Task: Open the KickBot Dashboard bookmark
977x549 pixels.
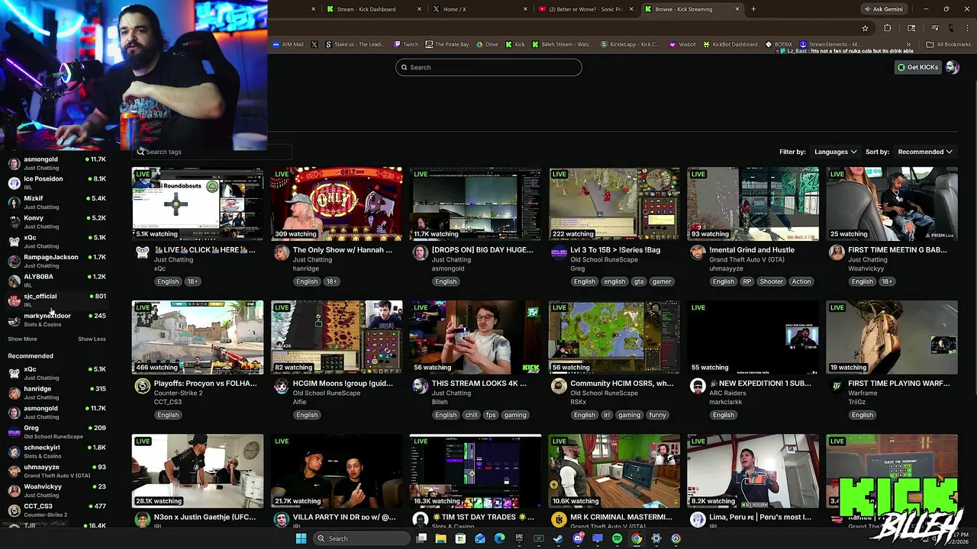Action: [x=730, y=44]
